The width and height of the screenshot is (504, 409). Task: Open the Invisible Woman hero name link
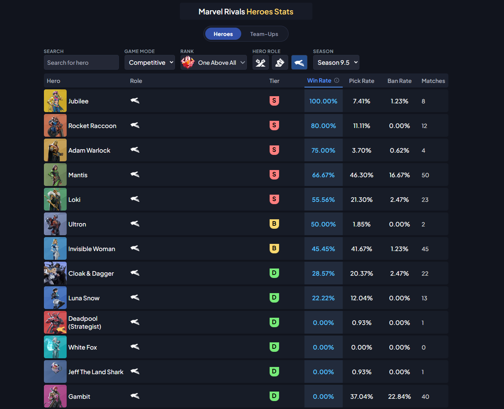[x=92, y=249]
